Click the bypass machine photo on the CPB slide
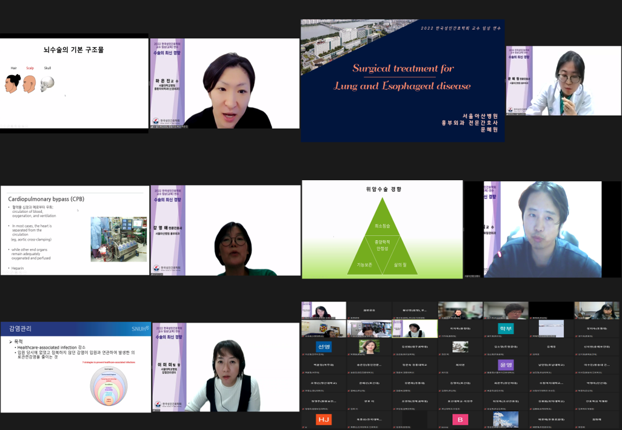This screenshot has width=622, height=430. [119, 239]
